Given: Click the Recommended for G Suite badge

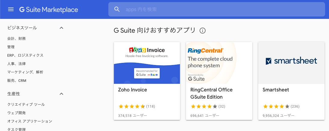Looking at the screenshot, I should [x=147, y=73].
